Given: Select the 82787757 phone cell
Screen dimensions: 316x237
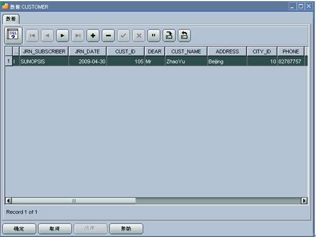Looking at the screenshot, I should 291,61.
